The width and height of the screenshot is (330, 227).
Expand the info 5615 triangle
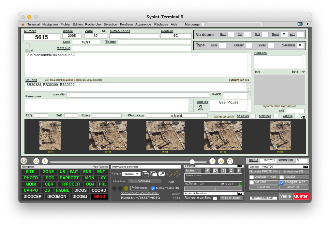[x=303, y=72]
